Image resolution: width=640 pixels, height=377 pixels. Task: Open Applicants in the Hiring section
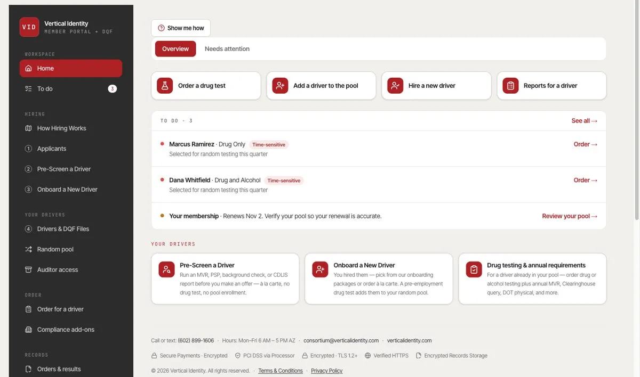tap(71, 149)
